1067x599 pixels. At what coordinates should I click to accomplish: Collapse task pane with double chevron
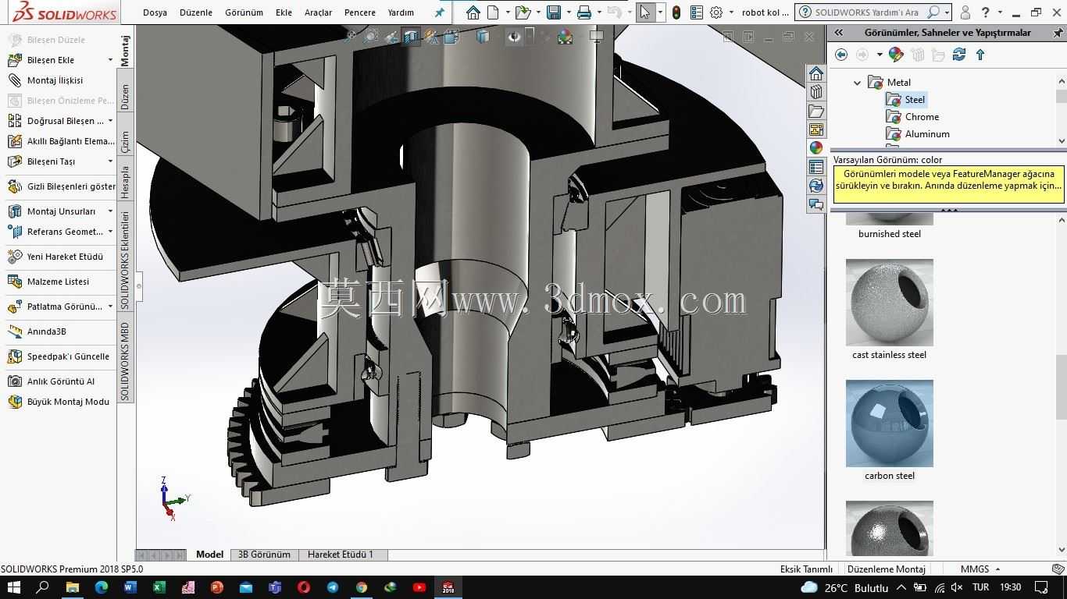(x=839, y=33)
